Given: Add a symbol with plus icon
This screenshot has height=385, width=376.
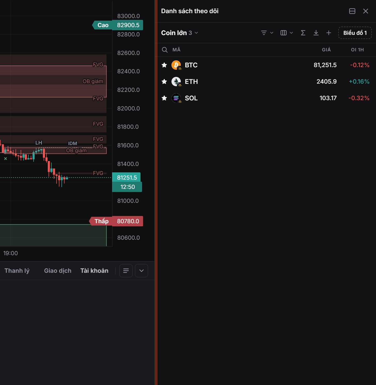Looking at the screenshot, I should [329, 33].
